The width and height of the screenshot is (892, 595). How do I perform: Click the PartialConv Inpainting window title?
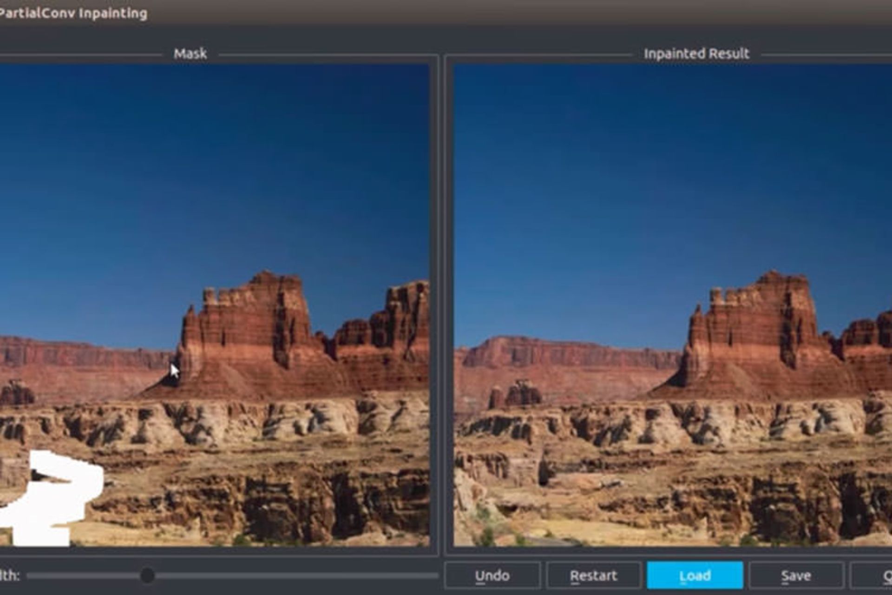click(73, 13)
